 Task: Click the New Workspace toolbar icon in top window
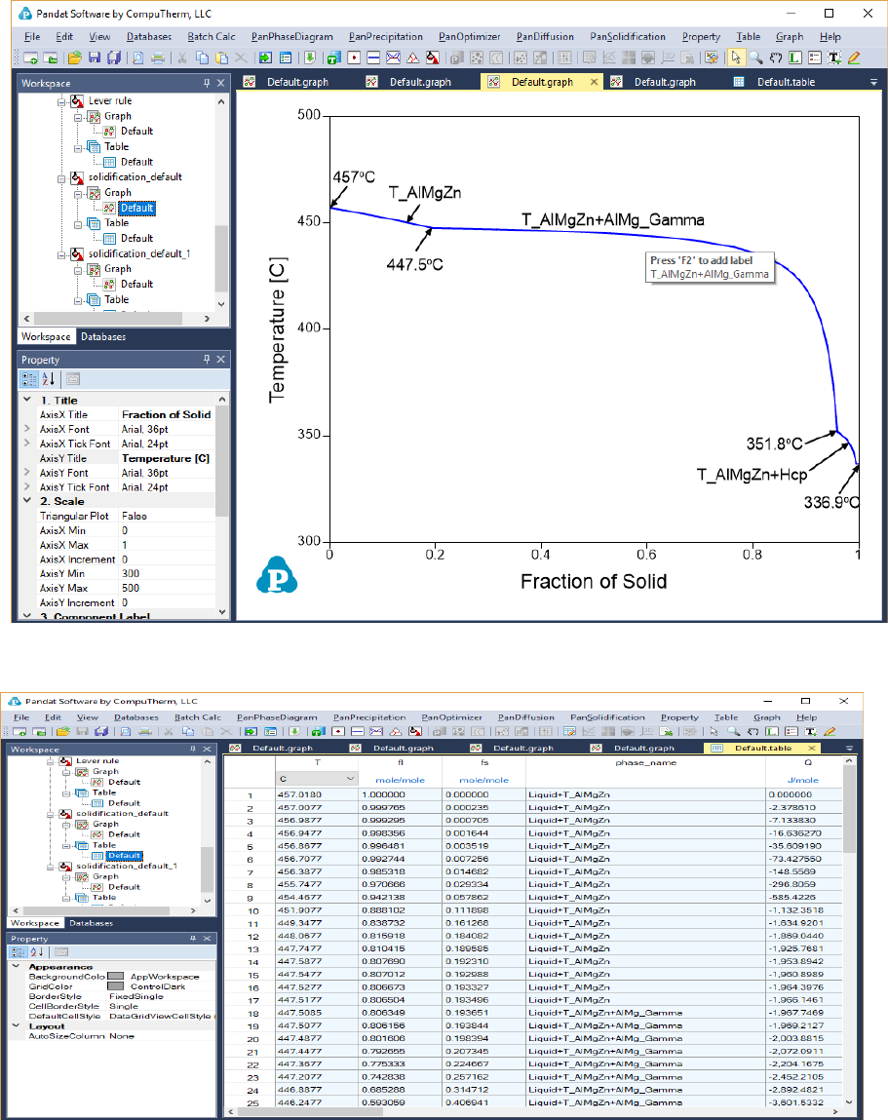coord(31,58)
